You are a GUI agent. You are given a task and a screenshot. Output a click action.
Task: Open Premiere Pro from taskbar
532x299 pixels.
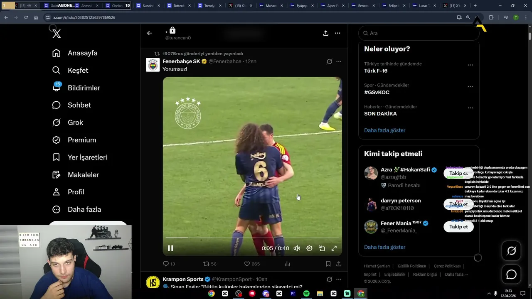(293, 294)
